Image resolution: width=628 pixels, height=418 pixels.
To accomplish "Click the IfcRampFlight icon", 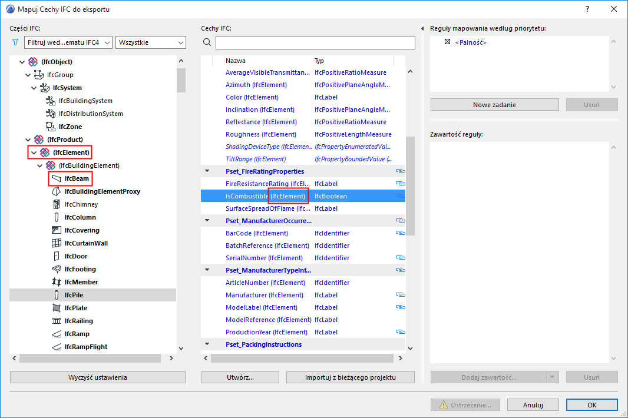I will pyautogui.click(x=57, y=347).
